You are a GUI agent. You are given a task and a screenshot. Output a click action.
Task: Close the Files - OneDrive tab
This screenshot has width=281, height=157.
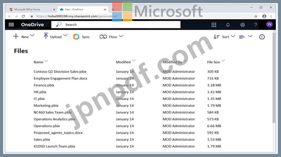click(105, 9)
